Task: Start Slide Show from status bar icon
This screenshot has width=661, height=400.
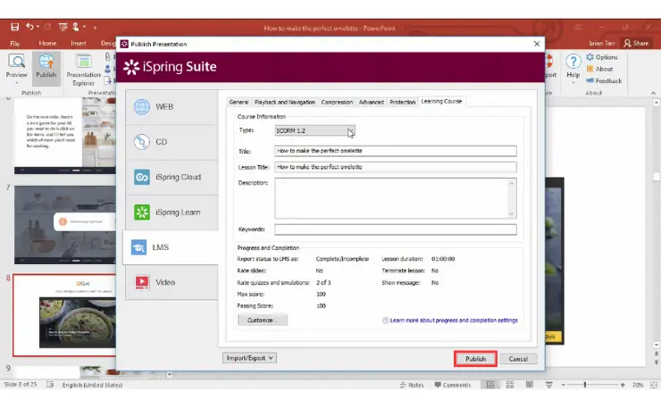Action: (548, 385)
